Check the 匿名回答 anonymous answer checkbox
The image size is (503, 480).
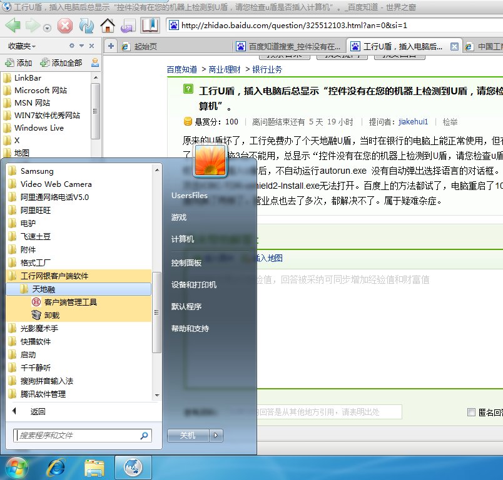(x=471, y=411)
